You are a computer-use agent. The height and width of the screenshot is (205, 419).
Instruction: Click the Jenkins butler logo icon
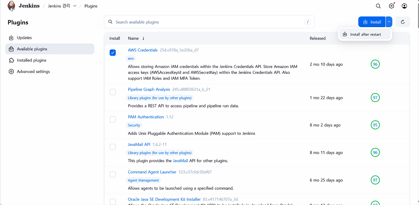click(11, 6)
